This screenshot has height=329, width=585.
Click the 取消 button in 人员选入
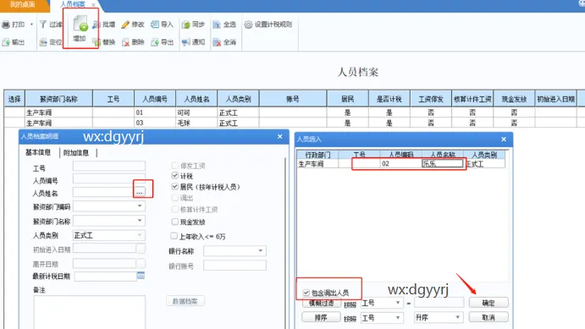click(488, 317)
